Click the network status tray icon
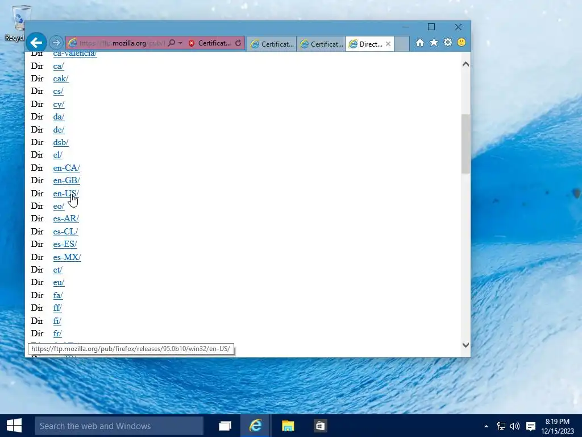 point(501,426)
